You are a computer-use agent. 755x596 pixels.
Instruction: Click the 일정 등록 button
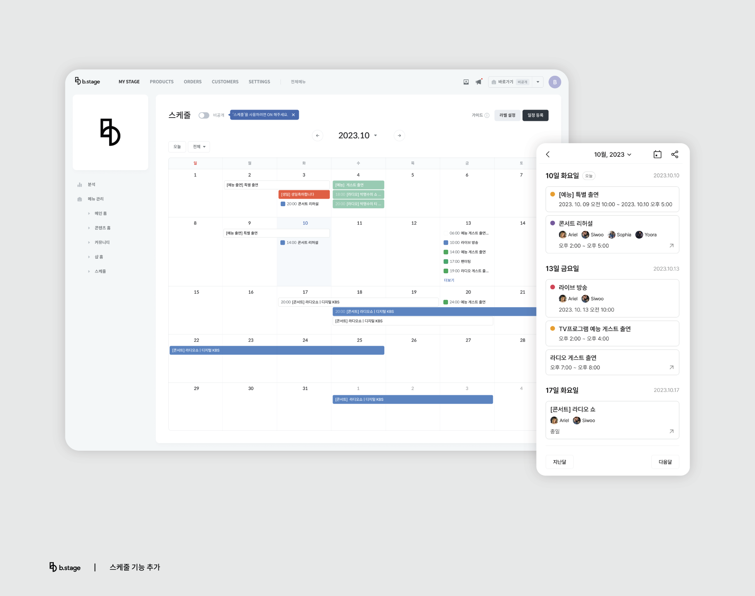point(535,115)
